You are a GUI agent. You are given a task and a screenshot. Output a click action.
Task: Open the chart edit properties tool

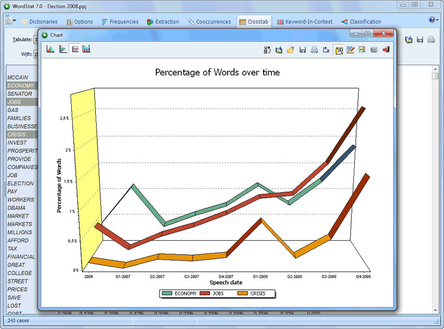click(351, 50)
